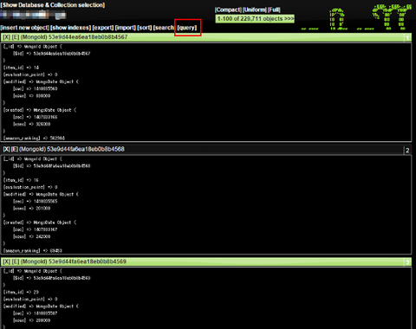This screenshot has height=329, width=416.
Task: Edit object 53e9d44fa6ea18eb0b8b4568 via [E]
Action: [15, 149]
